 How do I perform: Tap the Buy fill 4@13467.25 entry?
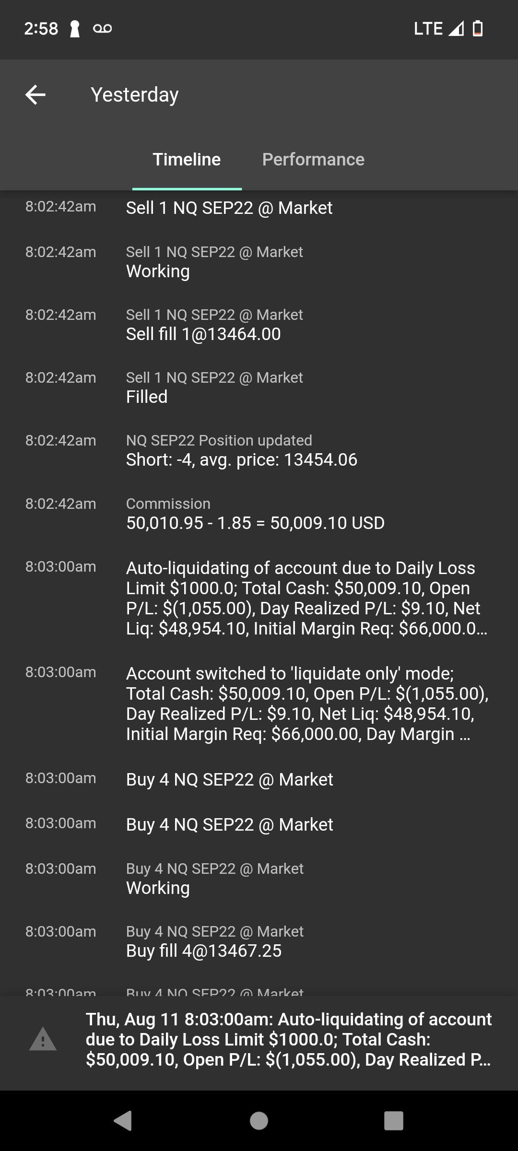[x=259, y=941]
